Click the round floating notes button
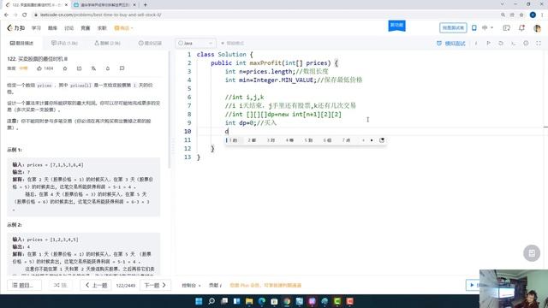This screenshot has height=308, width=548. tap(532, 253)
